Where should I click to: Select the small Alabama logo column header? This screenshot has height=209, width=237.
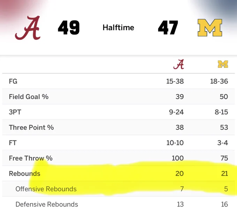179,64
